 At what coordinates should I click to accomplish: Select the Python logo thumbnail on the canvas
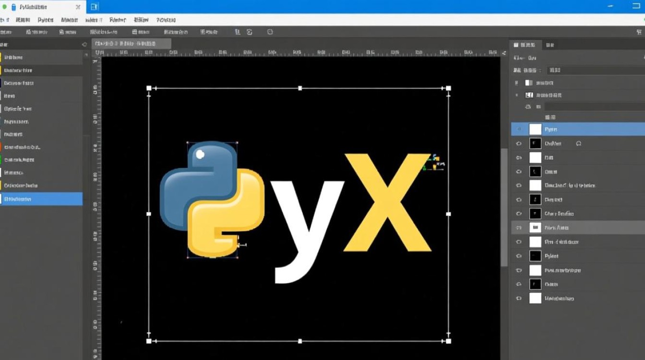click(211, 202)
